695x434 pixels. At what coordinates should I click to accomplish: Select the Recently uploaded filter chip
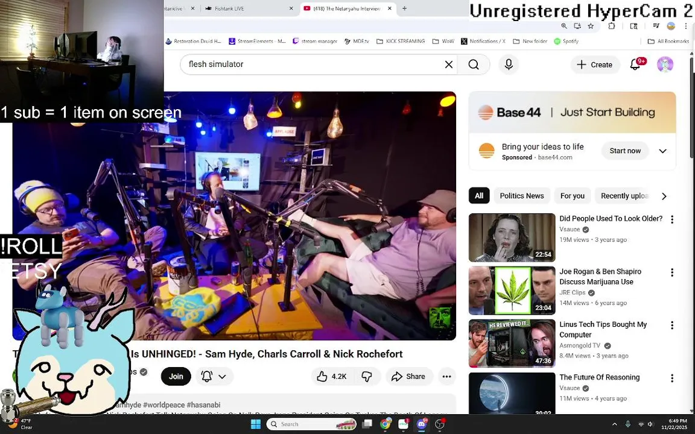point(624,196)
